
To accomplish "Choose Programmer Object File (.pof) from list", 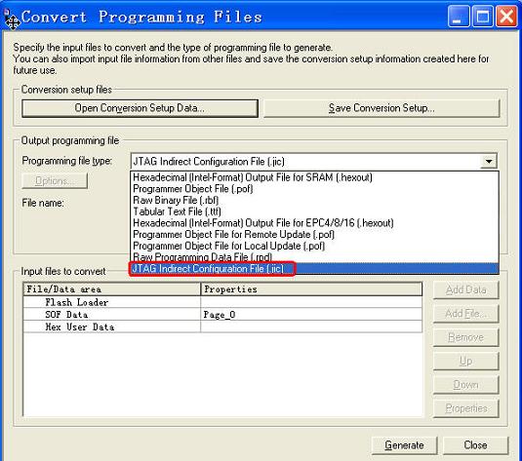I will pyautogui.click(x=193, y=189).
